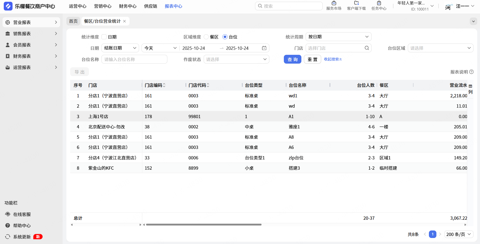This screenshot has width=480, height=244.
Task: Switch to the 首页 tab
Action: (x=73, y=21)
